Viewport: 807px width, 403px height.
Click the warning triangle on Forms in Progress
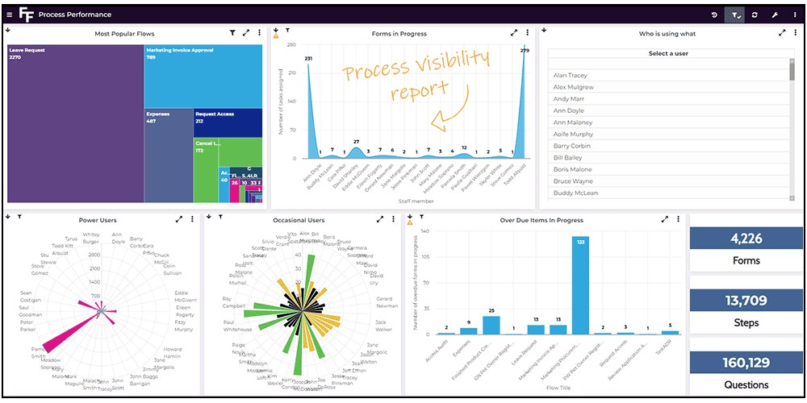pos(276,36)
